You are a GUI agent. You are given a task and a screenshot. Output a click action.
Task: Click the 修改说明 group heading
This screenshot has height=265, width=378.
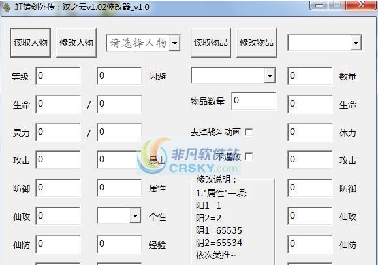pos(216,179)
